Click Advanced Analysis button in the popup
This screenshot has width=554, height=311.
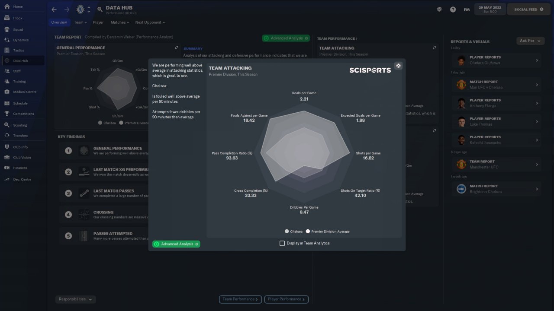coord(176,244)
